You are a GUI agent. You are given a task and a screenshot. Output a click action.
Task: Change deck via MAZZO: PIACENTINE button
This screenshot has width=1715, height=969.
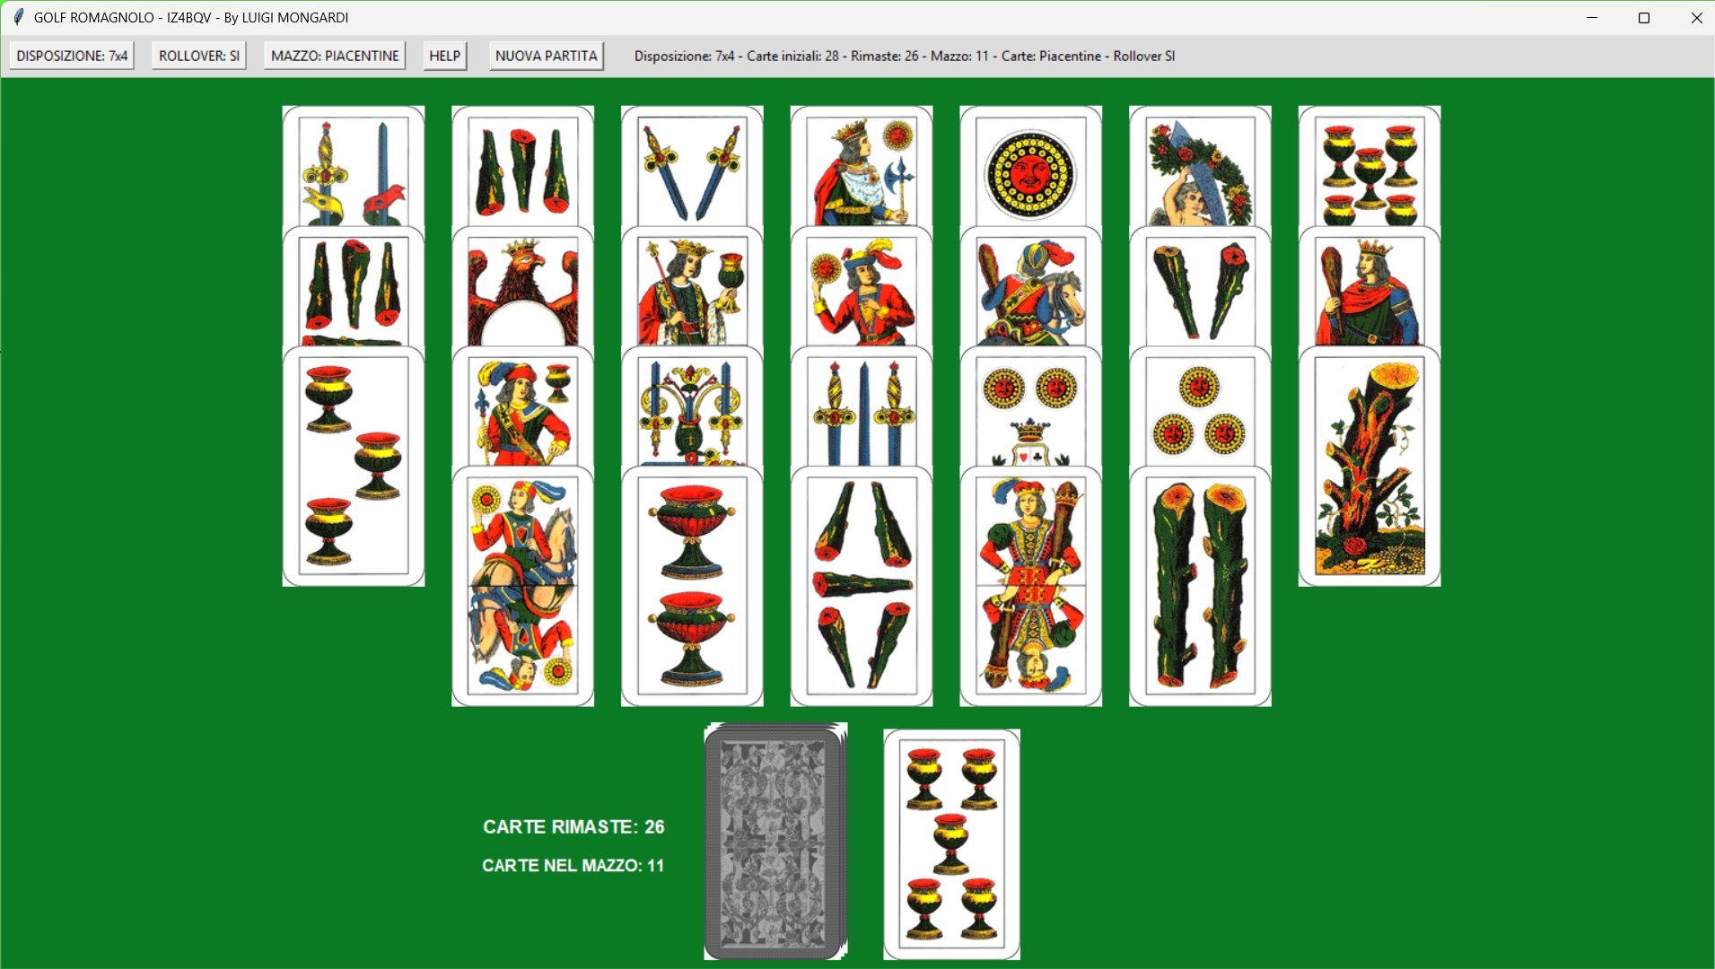pos(335,56)
